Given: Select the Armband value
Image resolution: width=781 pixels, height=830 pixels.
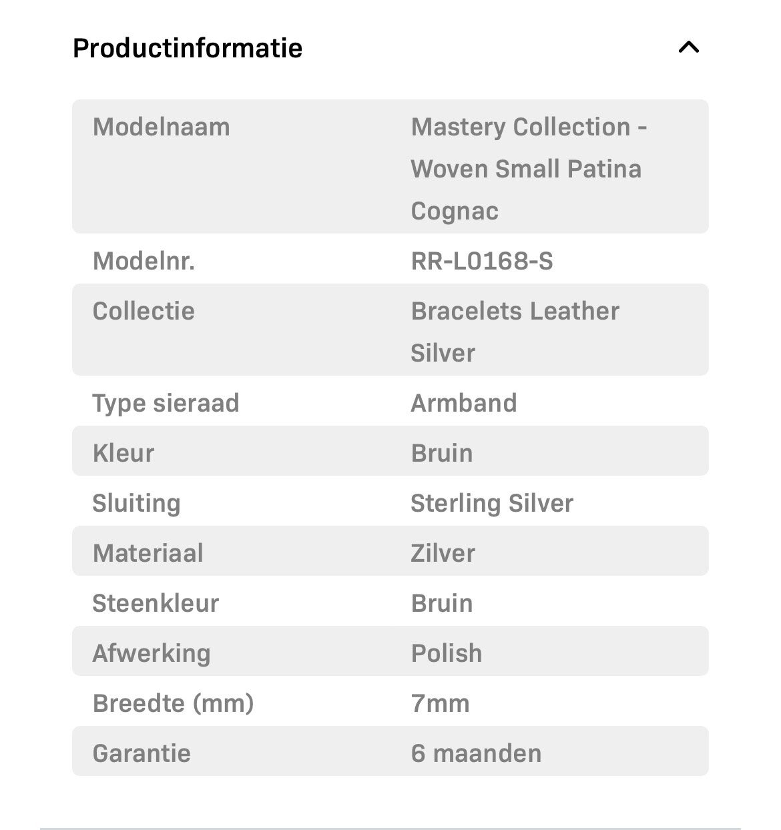Looking at the screenshot, I should tap(464, 403).
